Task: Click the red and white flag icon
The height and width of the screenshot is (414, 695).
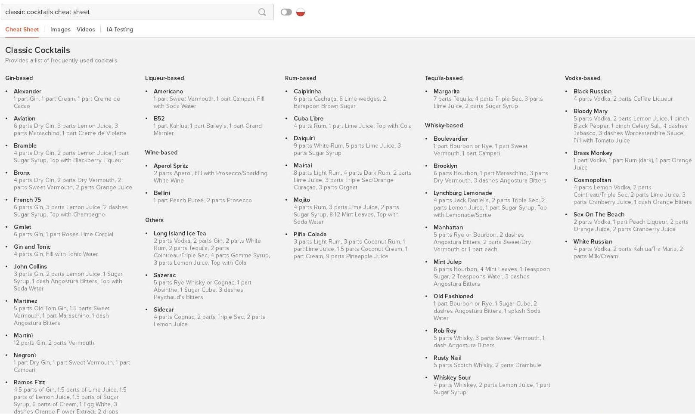Action: tap(301, 12)
